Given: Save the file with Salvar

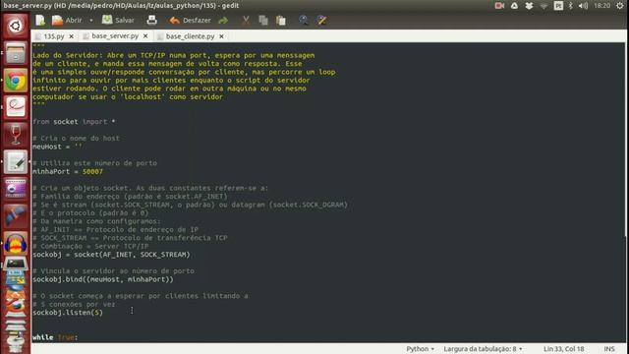Looking at the screenshot, I should [118, 20].
